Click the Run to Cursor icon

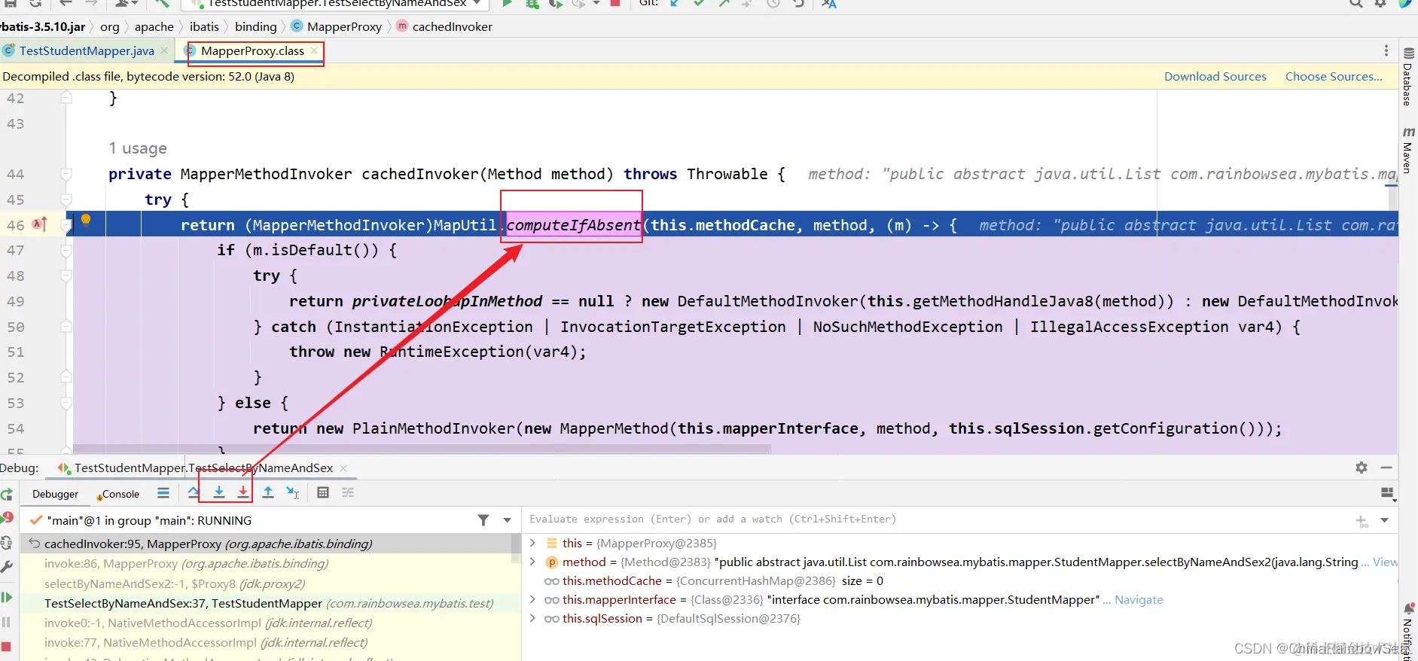point(293,492)
